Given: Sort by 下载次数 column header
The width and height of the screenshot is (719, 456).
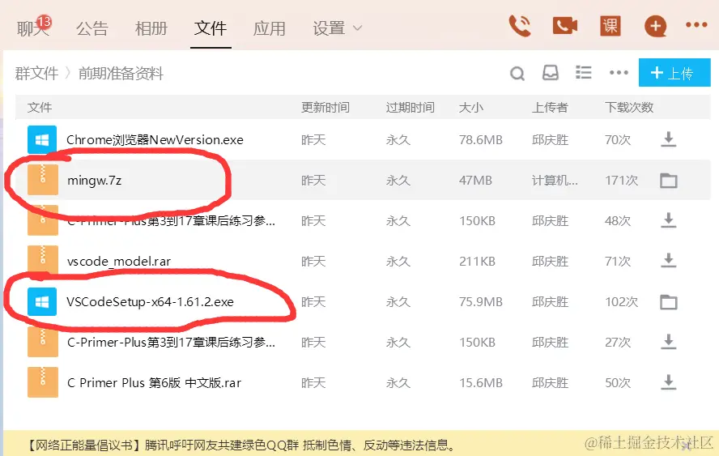Looking at the screenshot, I should click(628, 108).
